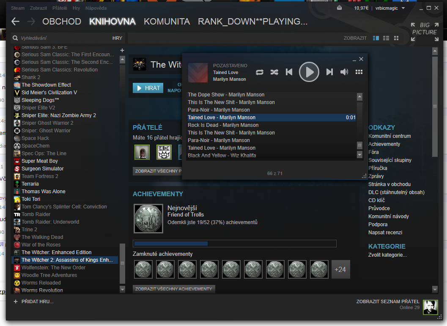Open the Přátelé menu
Screen dimensions: 447x326
(x=60, y=8)
